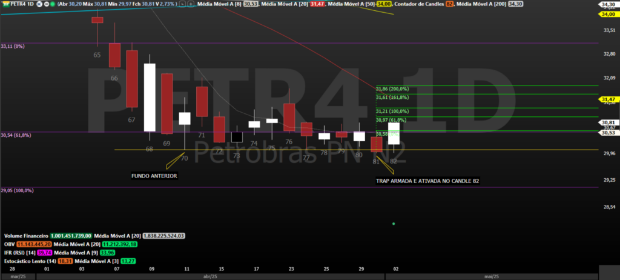Select the Média Móvel A [200] indicator label
The height and width of the screenshot is (280, 620).
[x=481, y=4]
